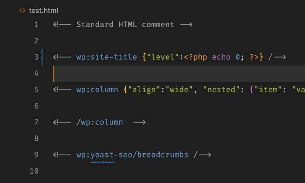Click the breadcrumbs word on line 9
Screen dimensions: 305x183
[x=163, y=155]
